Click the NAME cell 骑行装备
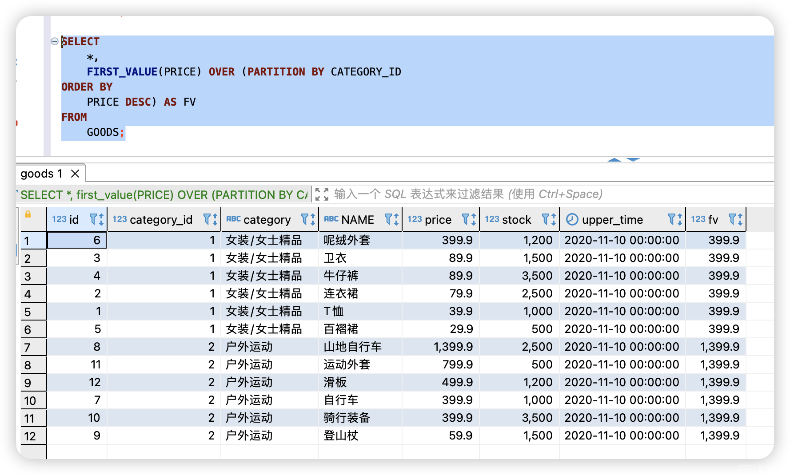The height and width of the screenshot is (475, 790). [360, 418]
